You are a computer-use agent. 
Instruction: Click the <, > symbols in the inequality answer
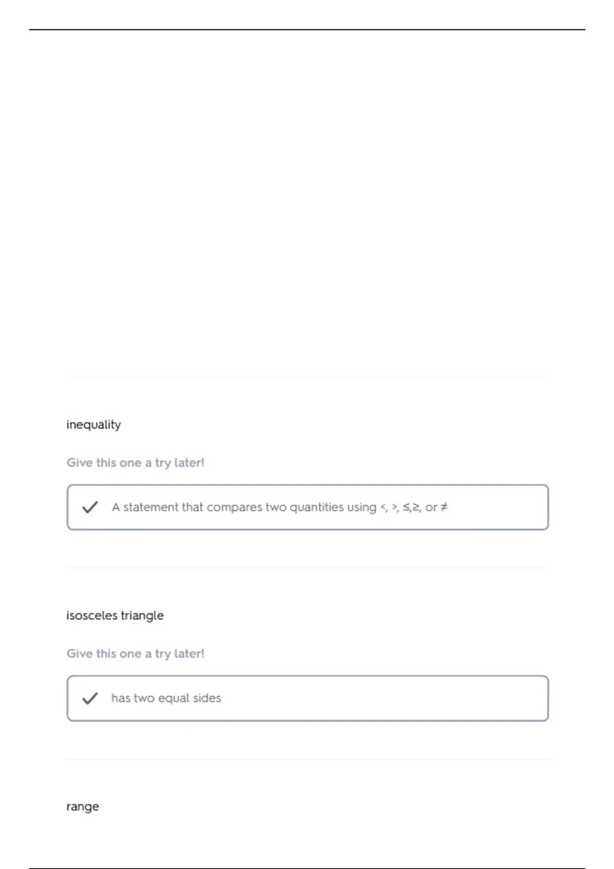389,507
